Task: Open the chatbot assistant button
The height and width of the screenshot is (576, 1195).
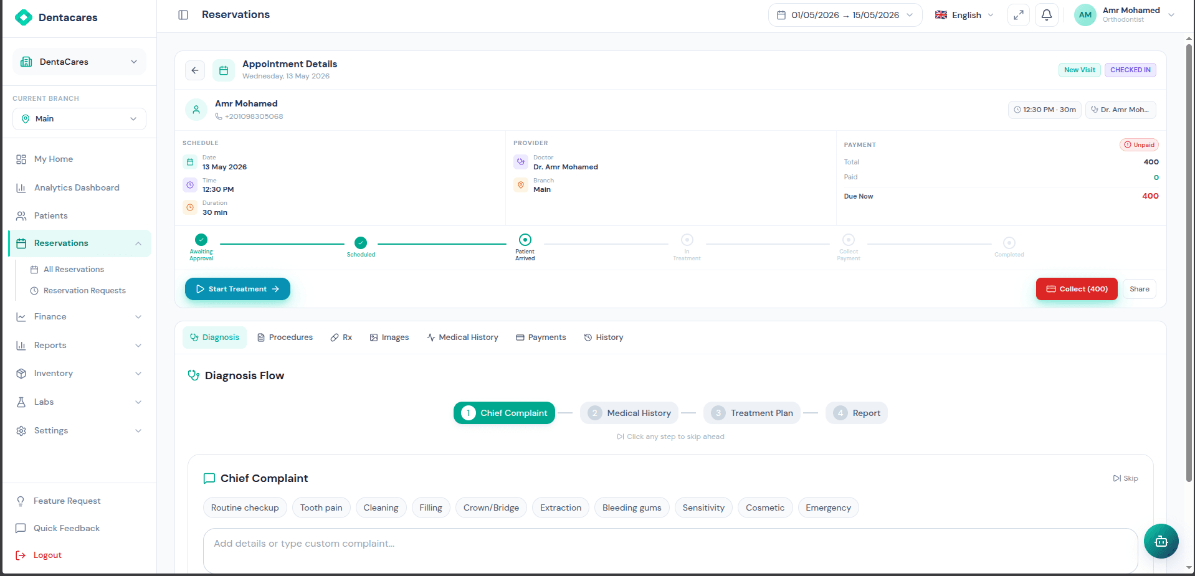Action: click(x=1161, y=541)
